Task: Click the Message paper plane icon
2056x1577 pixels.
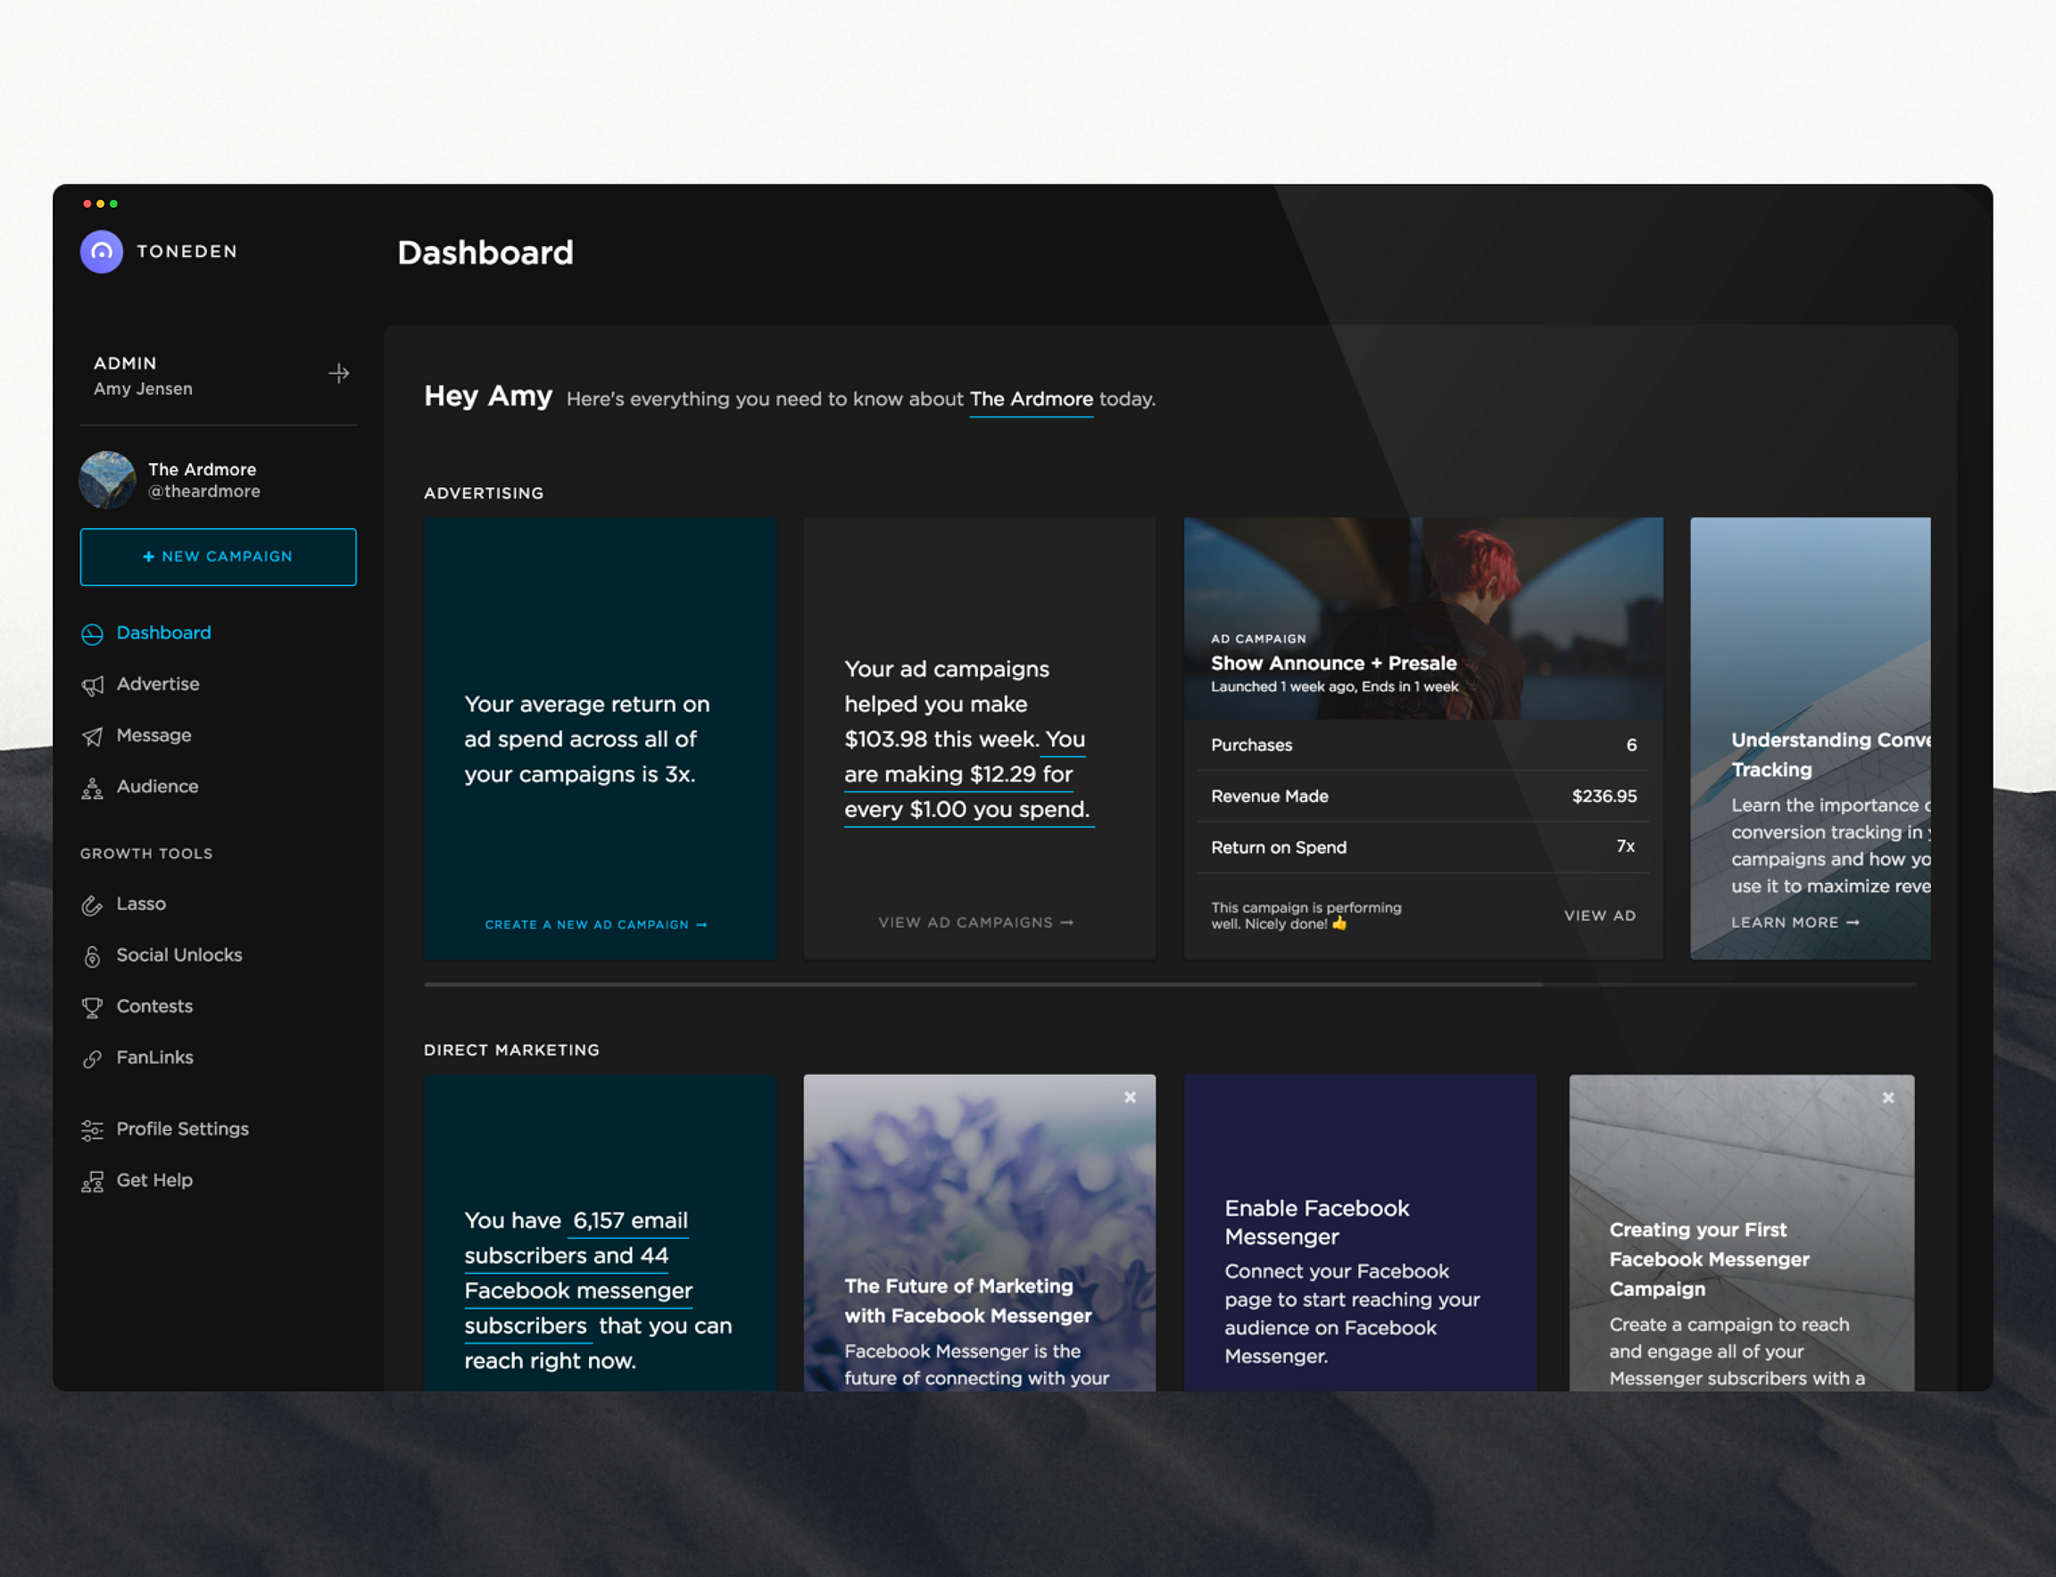Action: point(92,737)
